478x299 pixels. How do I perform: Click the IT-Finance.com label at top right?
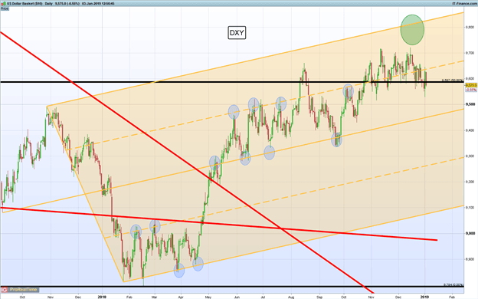point(463,4)
